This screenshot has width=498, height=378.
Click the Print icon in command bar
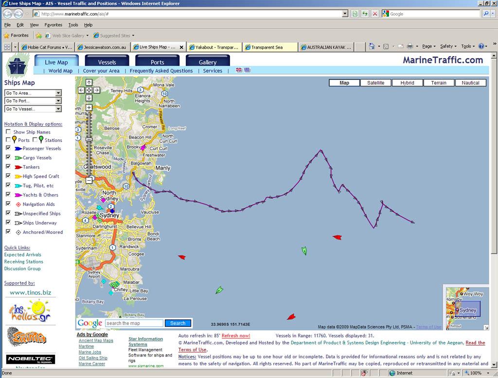click(409, 47)
